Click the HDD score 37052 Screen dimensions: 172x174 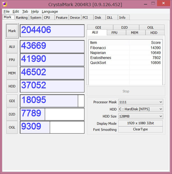(52, 86)
